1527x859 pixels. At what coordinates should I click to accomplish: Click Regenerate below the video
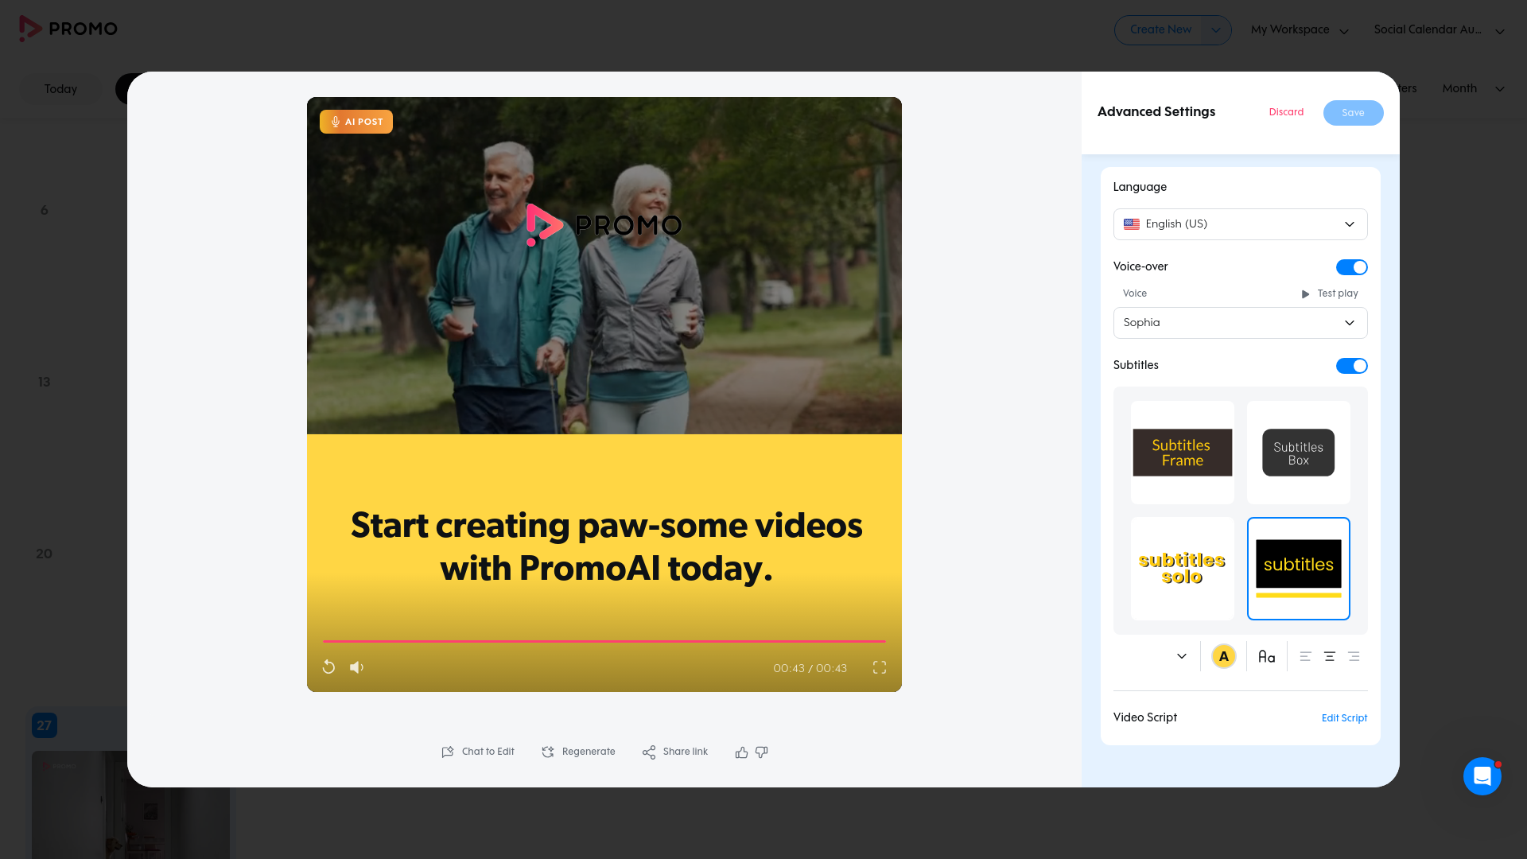pyautogui.click(x=578, y=752)
